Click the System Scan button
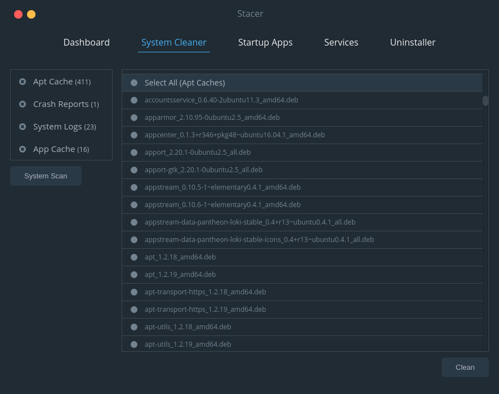 [46, 176]
